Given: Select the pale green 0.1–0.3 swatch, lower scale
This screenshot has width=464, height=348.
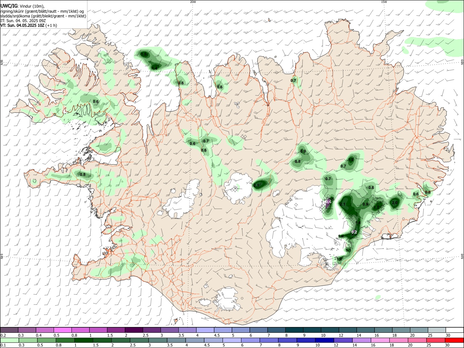Looking at the screenshot, I should click(9, 340).
